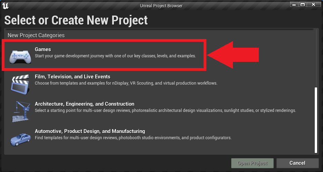
Task: Click the category list vertical scrollbar
Action: point(316,120)
